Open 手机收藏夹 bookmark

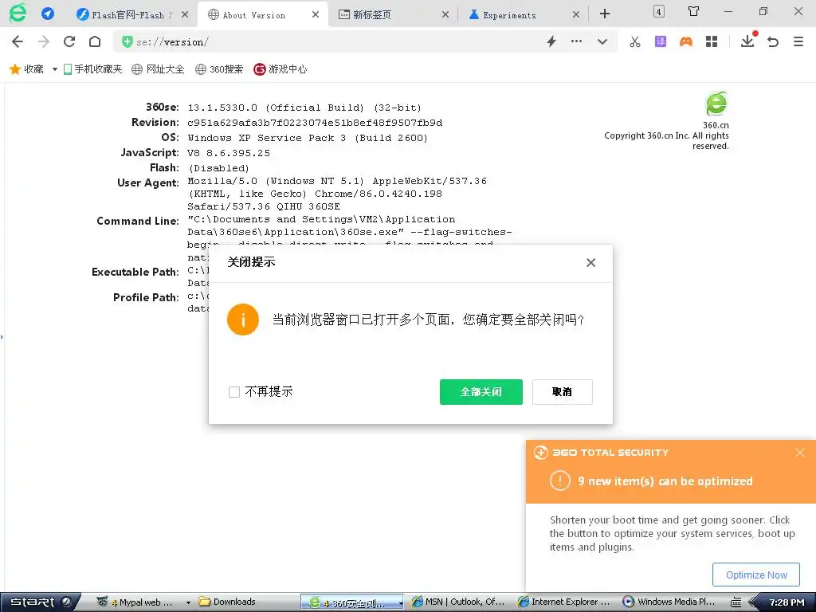point(92,69)
